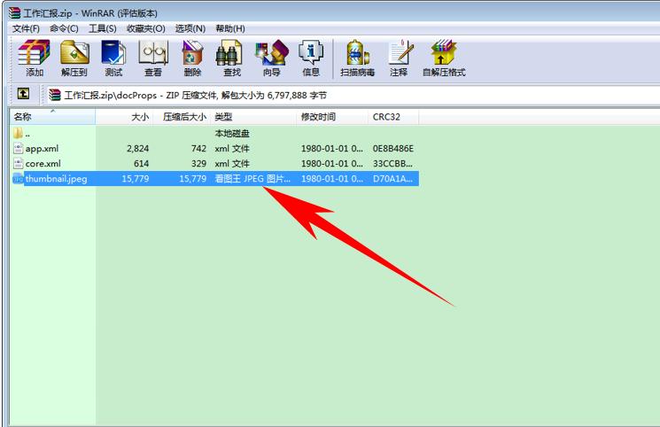Click the 信息 (Info) toolbar icon
The width and height of the screenshot is (660, 427).
tap(311, 52)
